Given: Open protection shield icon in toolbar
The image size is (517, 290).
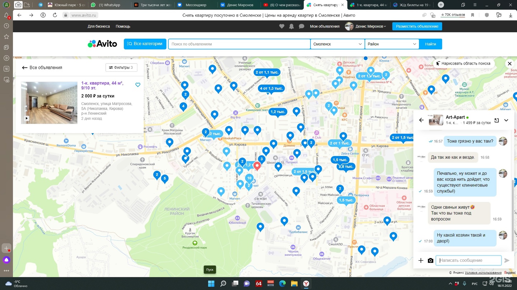Looking at the screenshot, I should (x=487, y=15).
